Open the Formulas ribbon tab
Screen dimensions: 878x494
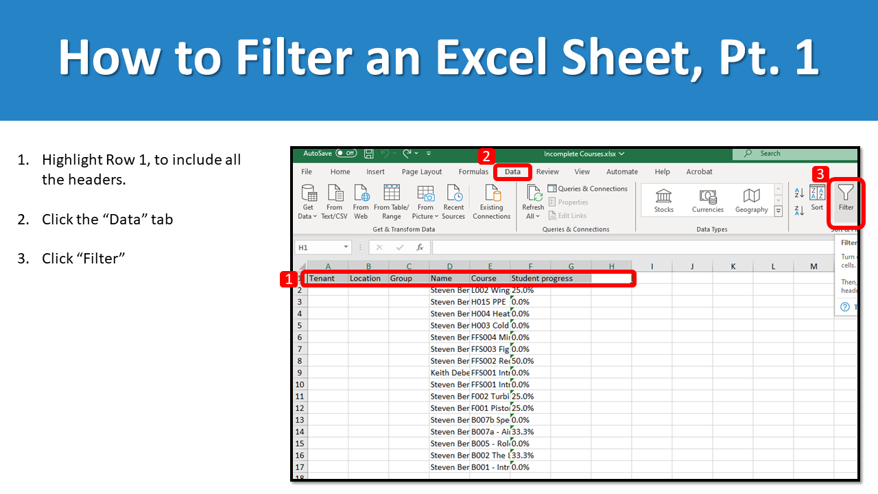[x=473, y=172]
